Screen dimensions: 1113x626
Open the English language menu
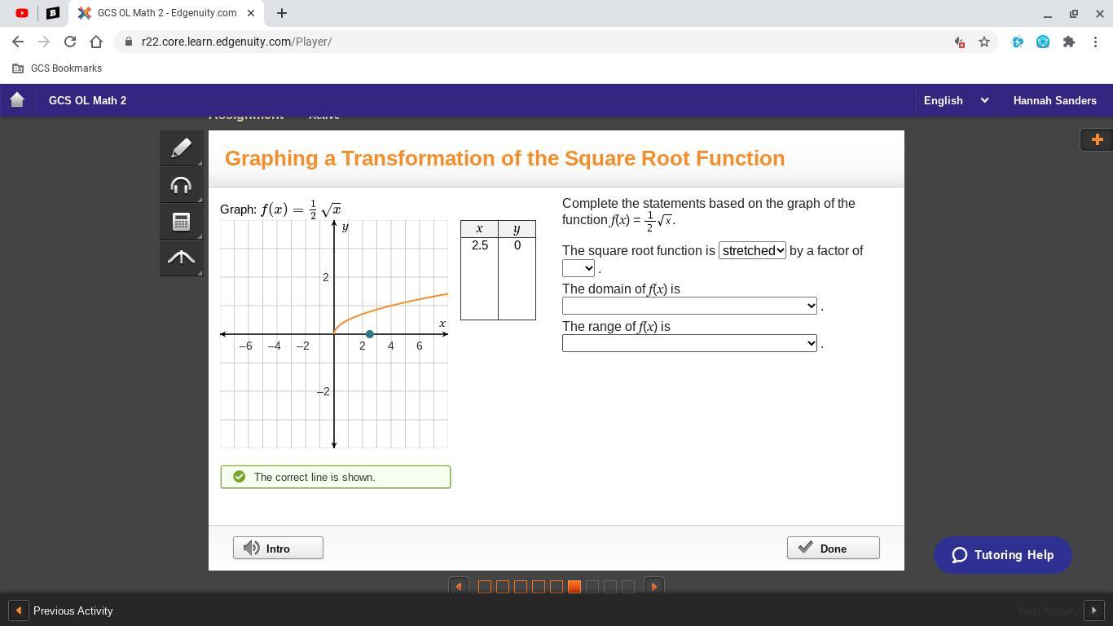pyautogui.click(x=955, y=100)
